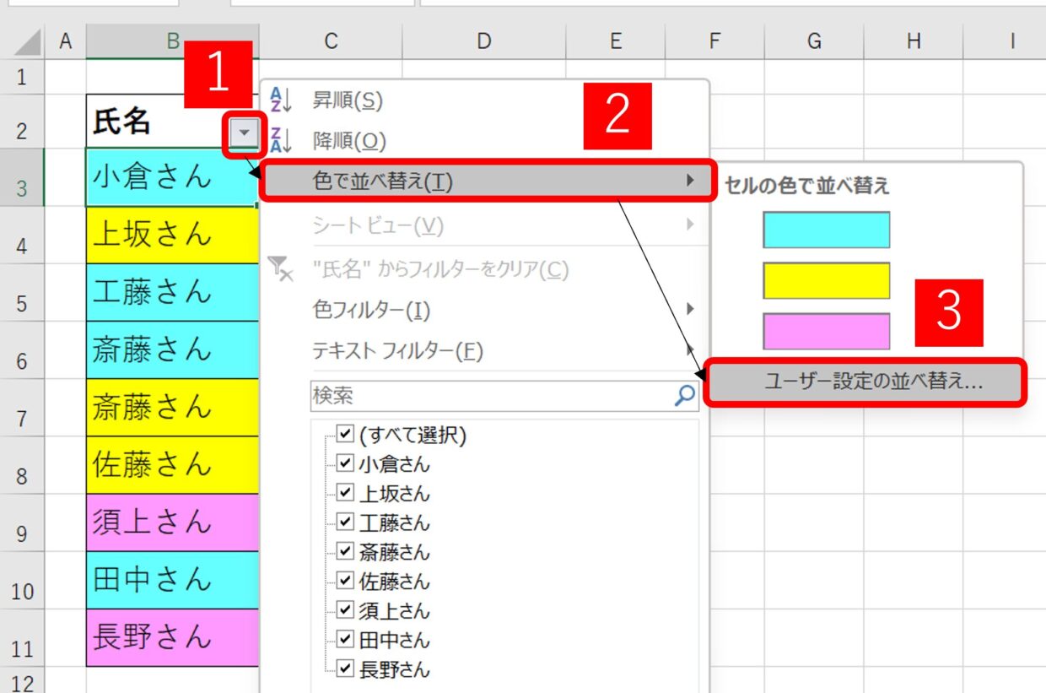Click the A-Z ascending sort icon
The height and width of the screenshot is (693, 1046).
click(280, 100)
